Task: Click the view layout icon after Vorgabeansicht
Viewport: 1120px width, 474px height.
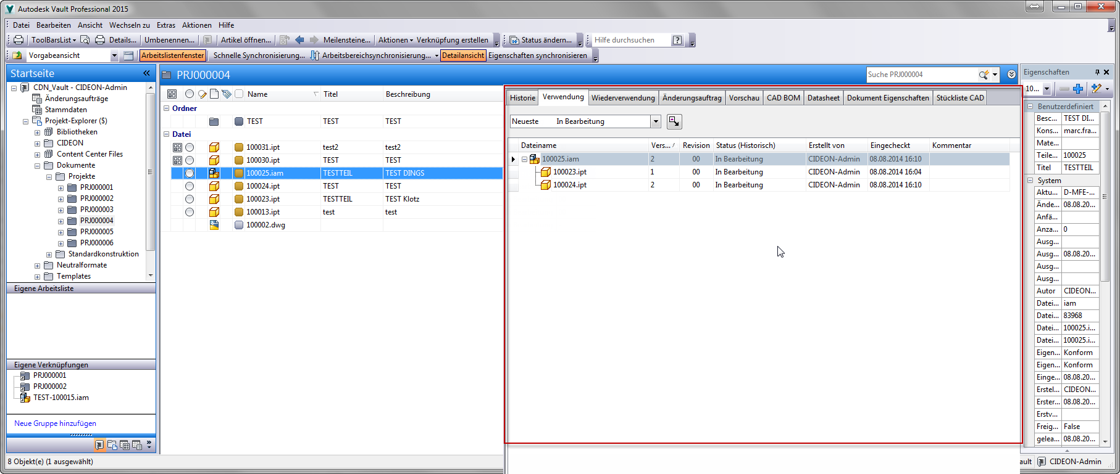Action: [x=128, y=55]
